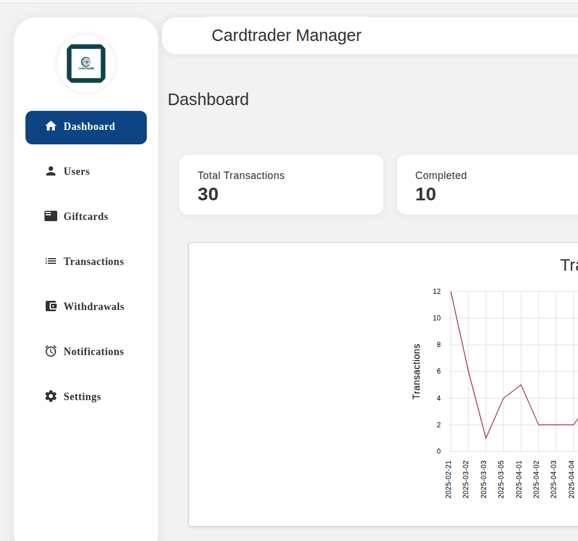The width and height of the screenshot is (578, 541).
Task: Open the Transactions page label
Action: click(x=94, y=262)
